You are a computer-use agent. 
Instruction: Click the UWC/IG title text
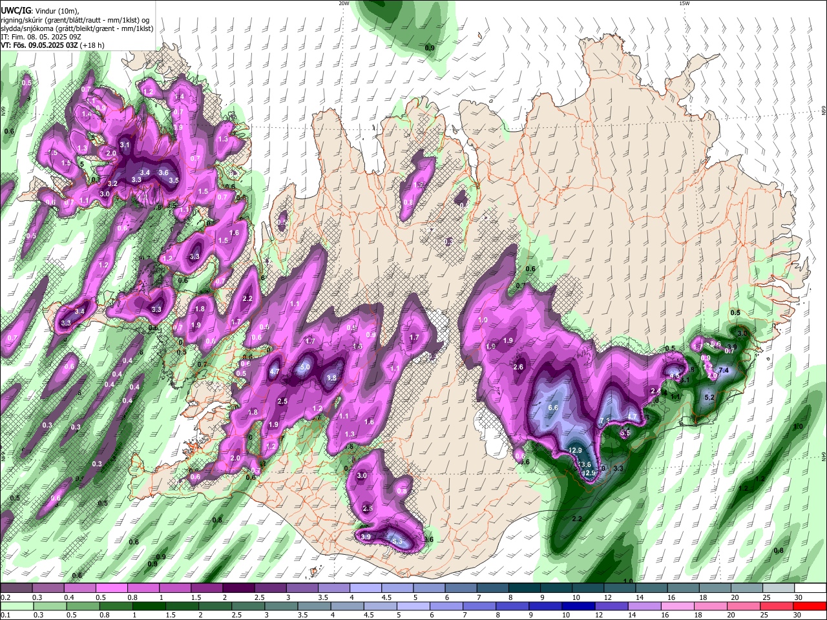[16, 11]
